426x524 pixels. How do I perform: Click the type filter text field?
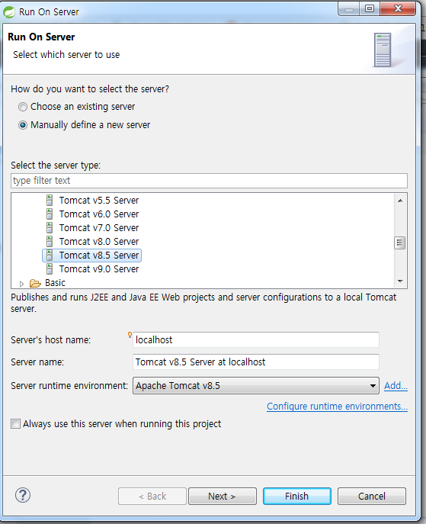[x=209, y=181]
